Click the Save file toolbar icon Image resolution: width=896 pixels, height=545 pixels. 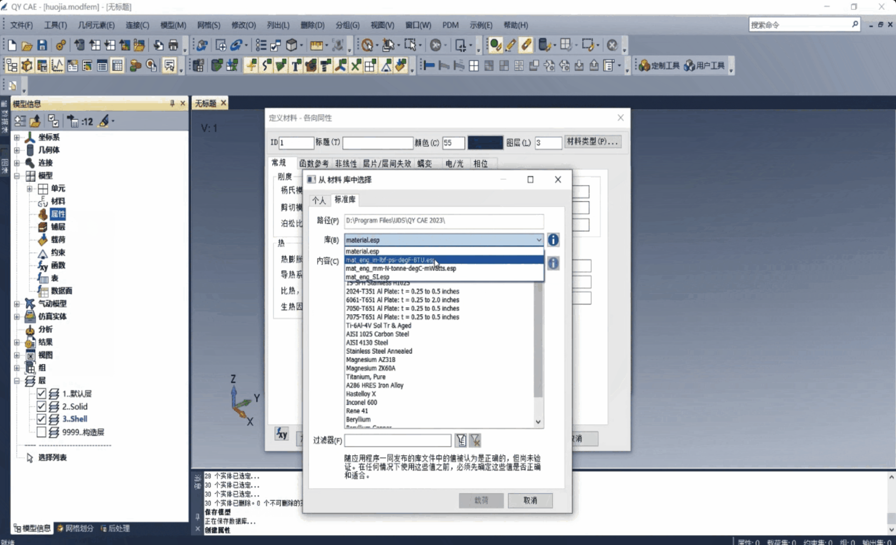pyautogui.click(x=42, y=45)
